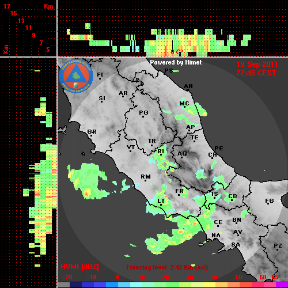
Task: Click the AN city label on the coast
Action: (188, 86)
